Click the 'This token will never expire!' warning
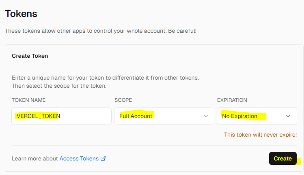304x175 pixels. click(x=261, y=135)
